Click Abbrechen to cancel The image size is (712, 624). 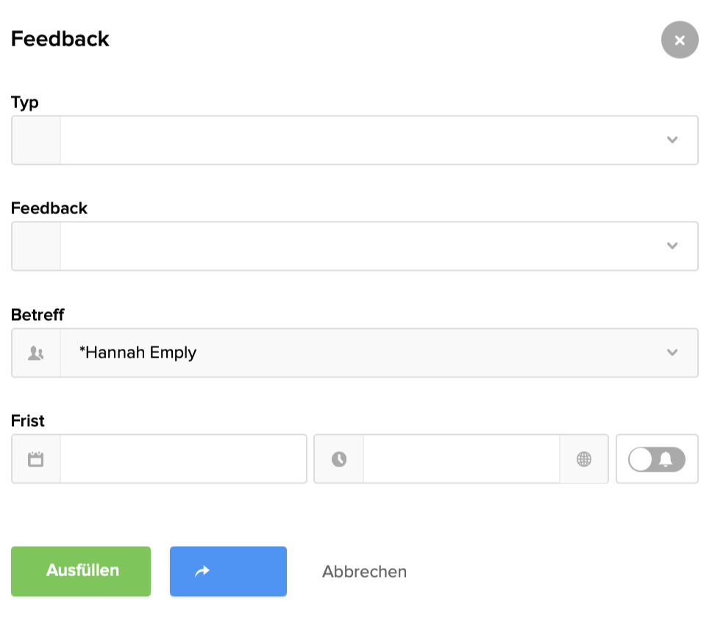[x=364, y=572]
